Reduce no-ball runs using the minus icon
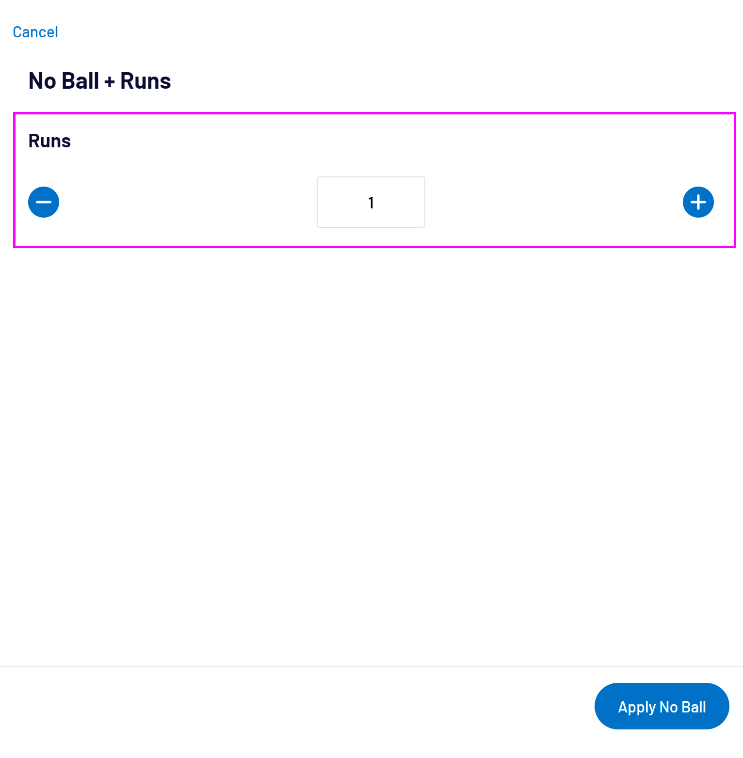 (x=44, y=202)
